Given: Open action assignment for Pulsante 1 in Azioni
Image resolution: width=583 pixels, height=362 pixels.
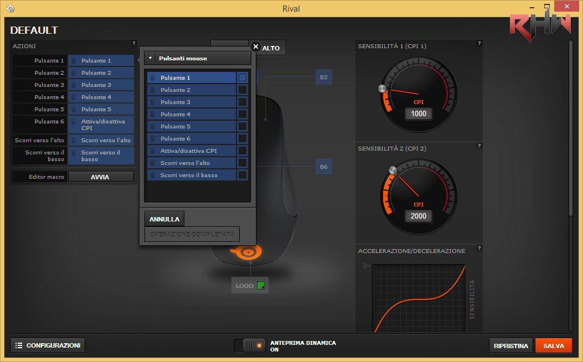Looking at the screenshot, I should (101, 60).
